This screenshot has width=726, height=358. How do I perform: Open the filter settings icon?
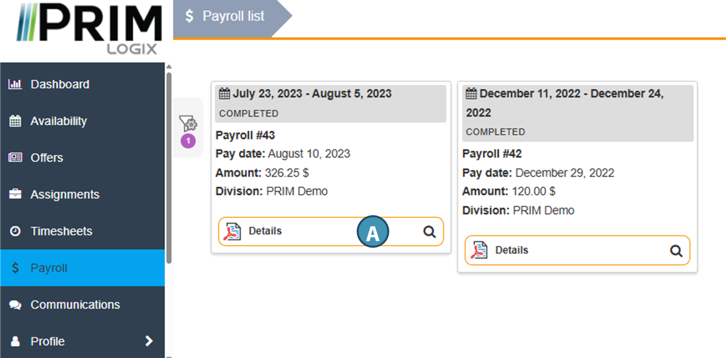(188, 124)
